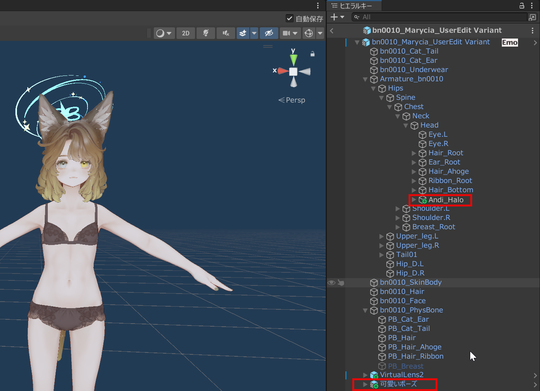Collapse the Neck bone node
Screen dimensions: 540x391
397,116
